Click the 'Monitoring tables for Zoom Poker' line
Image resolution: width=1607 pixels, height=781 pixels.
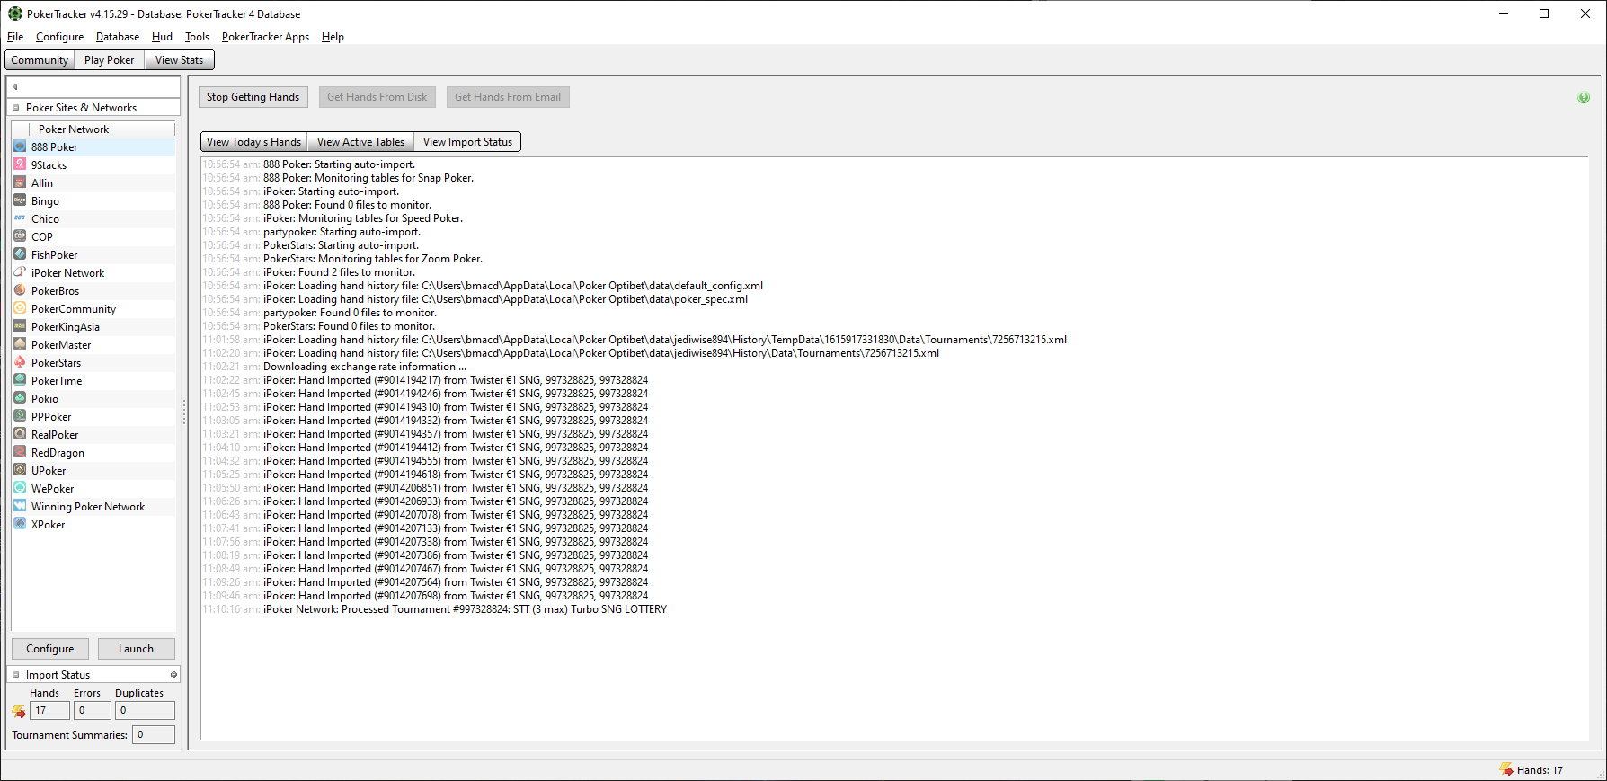click(342, 259)
